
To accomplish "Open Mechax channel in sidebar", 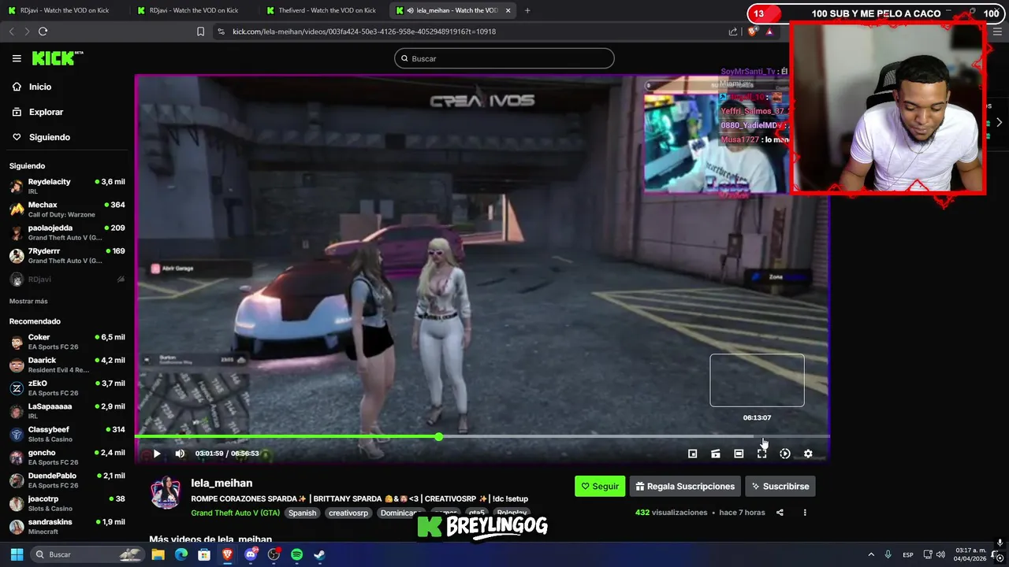I will pos(67,209).
